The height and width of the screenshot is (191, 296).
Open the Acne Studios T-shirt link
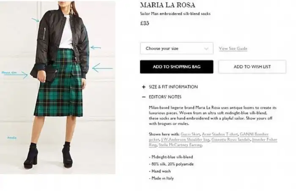(220, 134)
